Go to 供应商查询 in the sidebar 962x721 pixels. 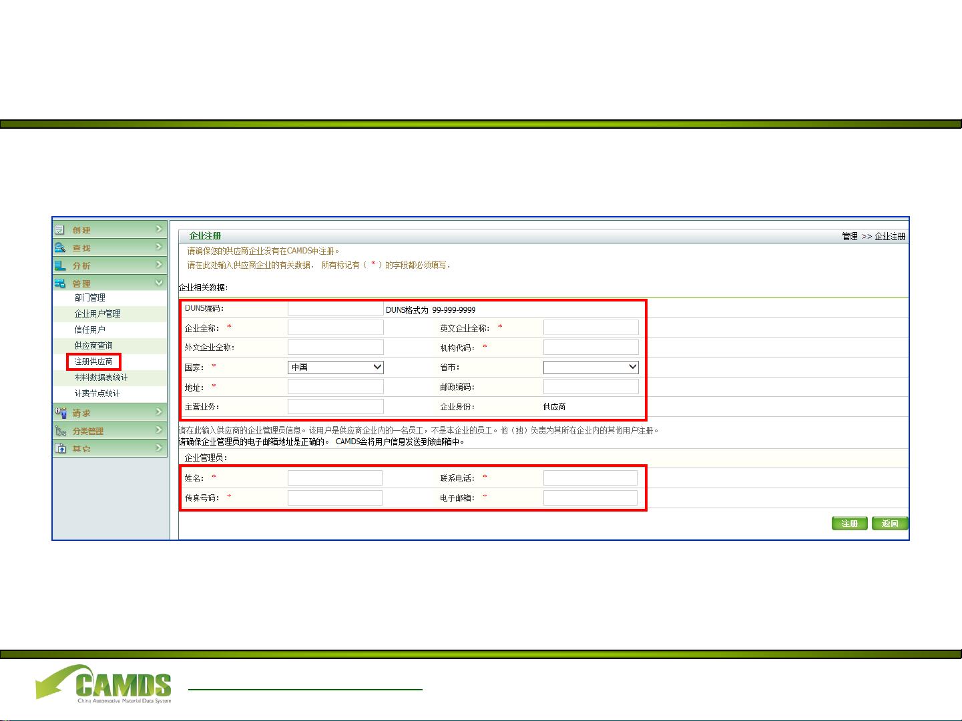pos(93,345)
